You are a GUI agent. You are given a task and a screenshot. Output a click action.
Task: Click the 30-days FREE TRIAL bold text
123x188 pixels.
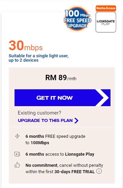[x=74, y=171]
